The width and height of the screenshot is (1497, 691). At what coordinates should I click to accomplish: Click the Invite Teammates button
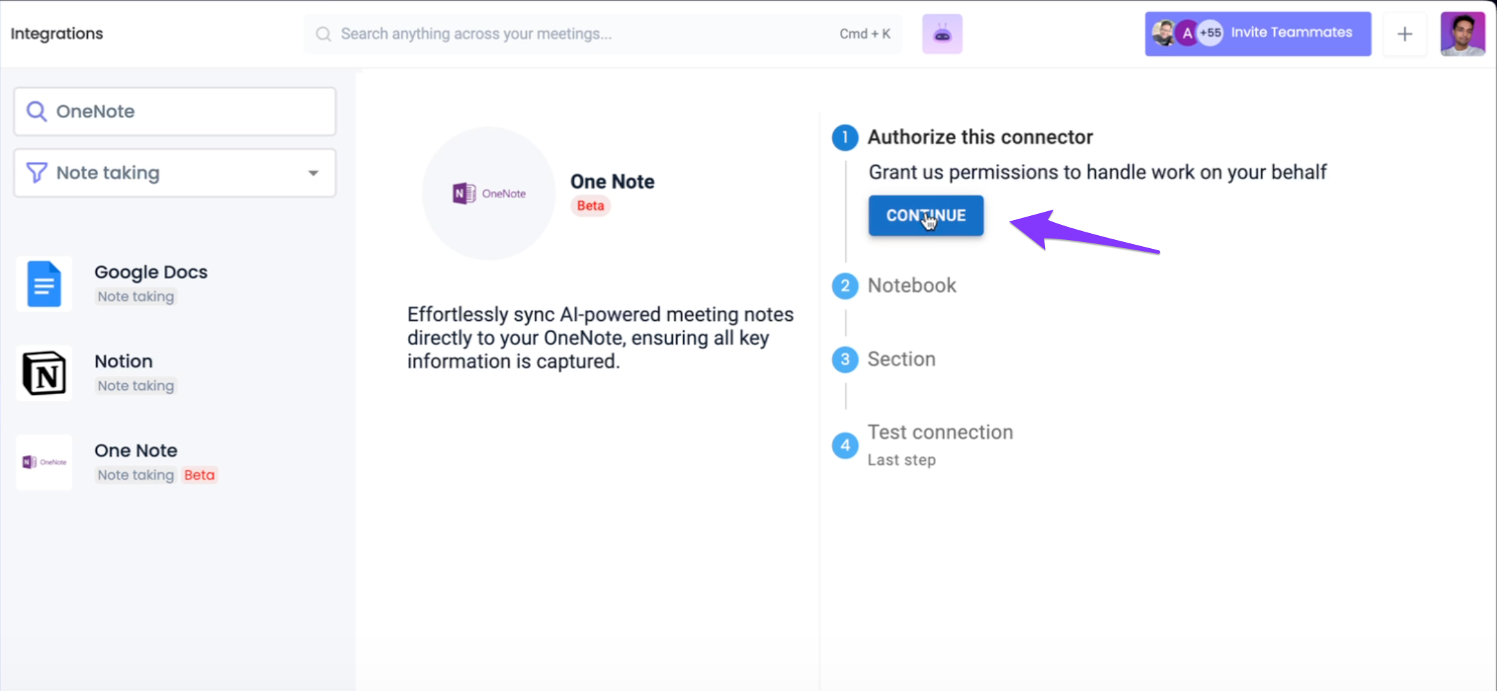pos(1258,34)
